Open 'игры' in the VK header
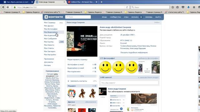The image size is (200, 112). pyautogui.click(x=126, y=17)
